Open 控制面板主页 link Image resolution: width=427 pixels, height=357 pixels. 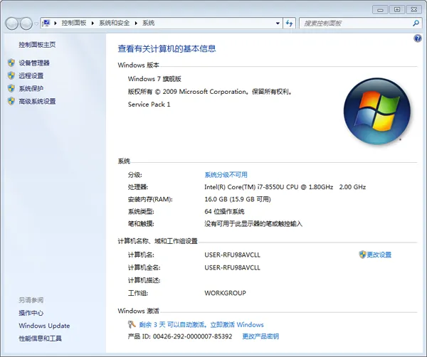pos(37,45)
